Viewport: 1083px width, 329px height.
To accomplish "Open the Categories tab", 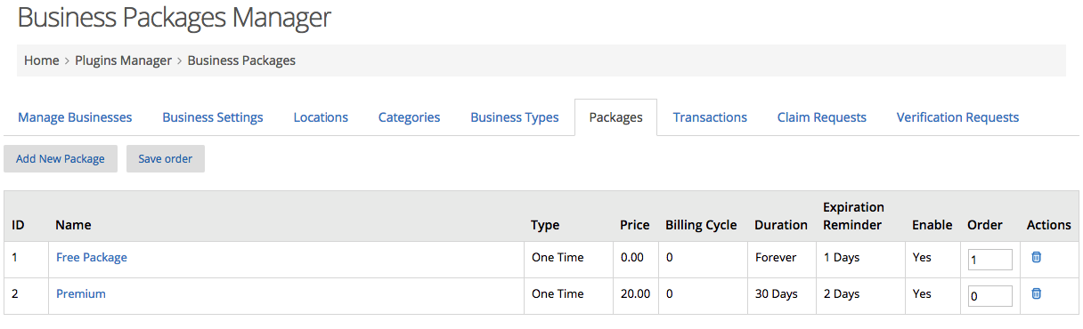I will [409, 117].
